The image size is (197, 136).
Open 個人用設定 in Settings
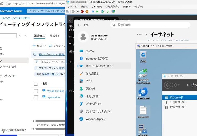pos(104,74)
